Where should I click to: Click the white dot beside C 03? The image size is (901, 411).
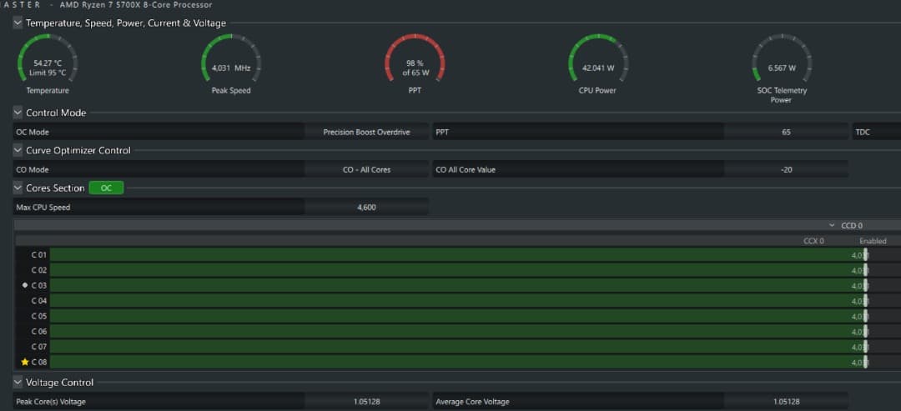(25, 285)
